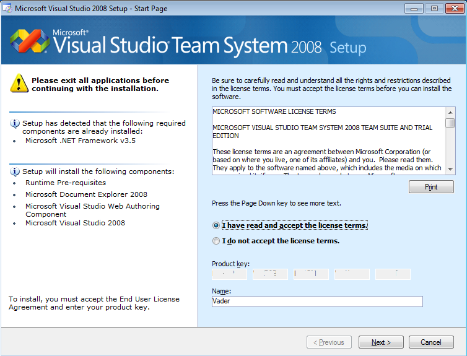467x356 pixels.
Task: Click the first product key field
Action: point(229,274)
